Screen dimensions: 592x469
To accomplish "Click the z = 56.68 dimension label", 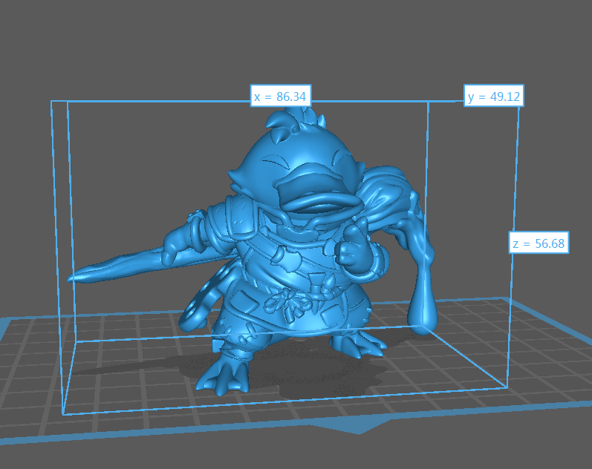I will click(x=539, y=243).
